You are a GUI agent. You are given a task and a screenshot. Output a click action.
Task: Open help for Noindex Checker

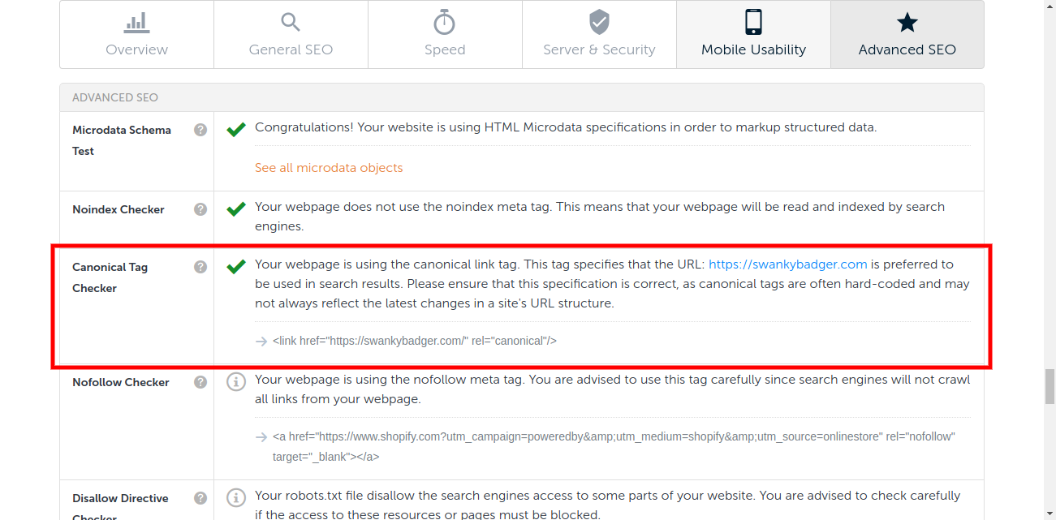click(200, 209)
